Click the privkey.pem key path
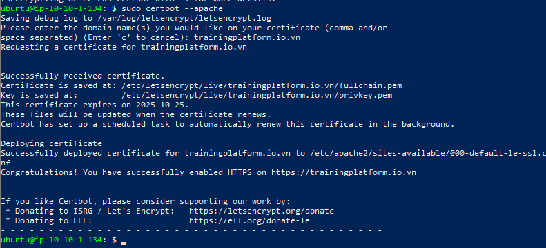This screenshot has width=546, height=248. click(x=257, y=95)
